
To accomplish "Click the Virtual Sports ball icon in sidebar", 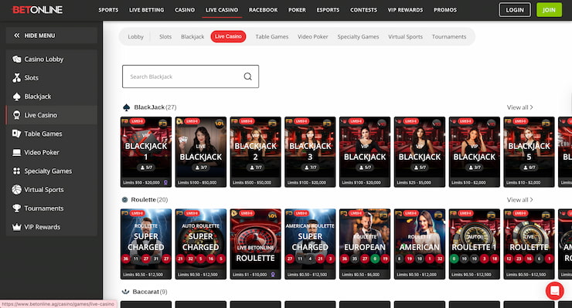I will [16, 190].
